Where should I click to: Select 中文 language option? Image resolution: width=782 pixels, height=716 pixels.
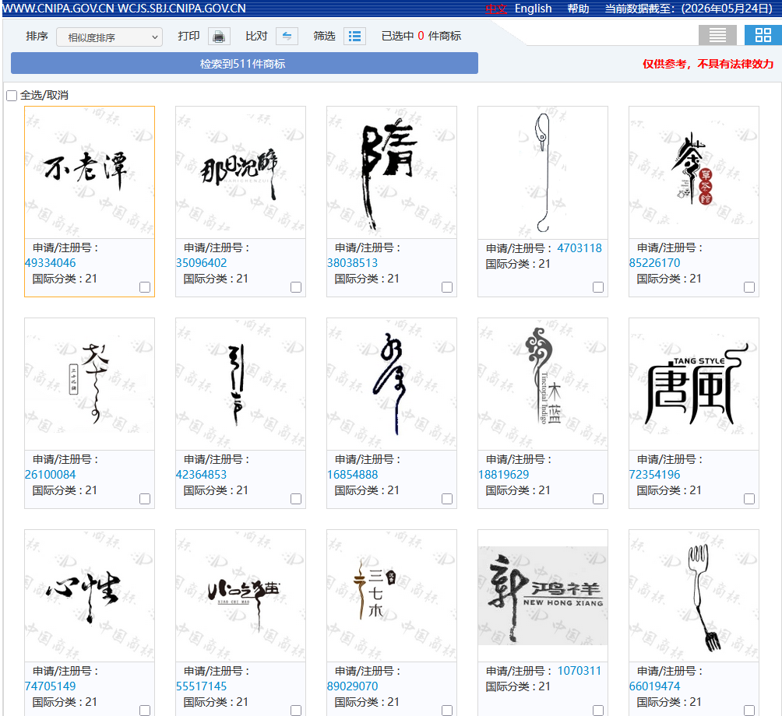[496, 9]
